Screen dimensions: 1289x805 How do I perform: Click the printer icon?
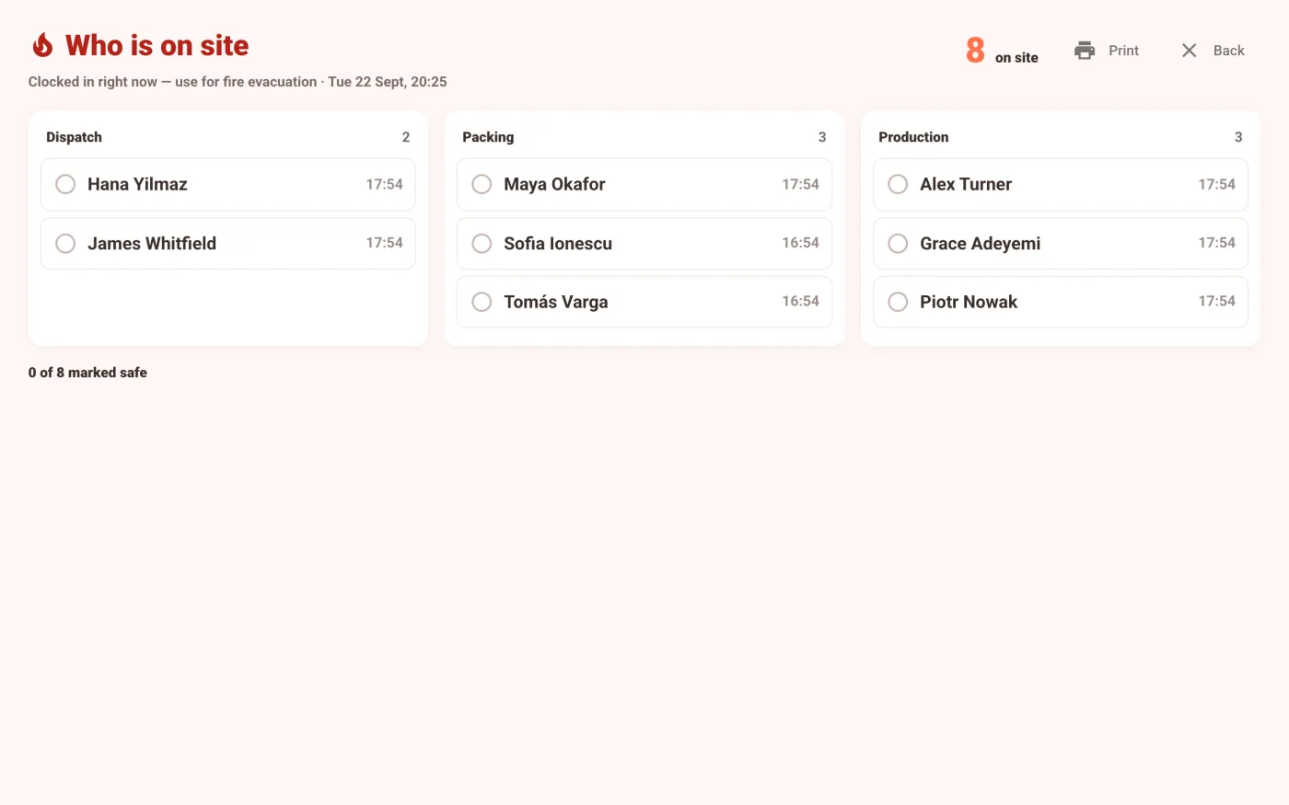click(1085, 51)
